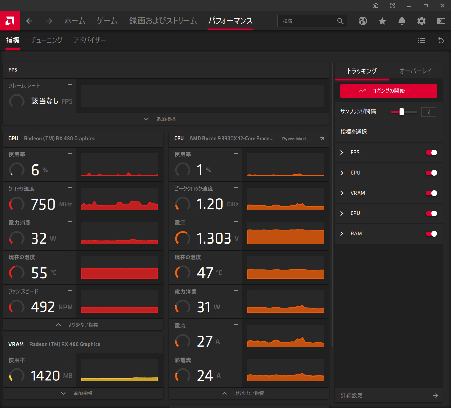Turn off VRAM tracking toggle

coord(431,193)
